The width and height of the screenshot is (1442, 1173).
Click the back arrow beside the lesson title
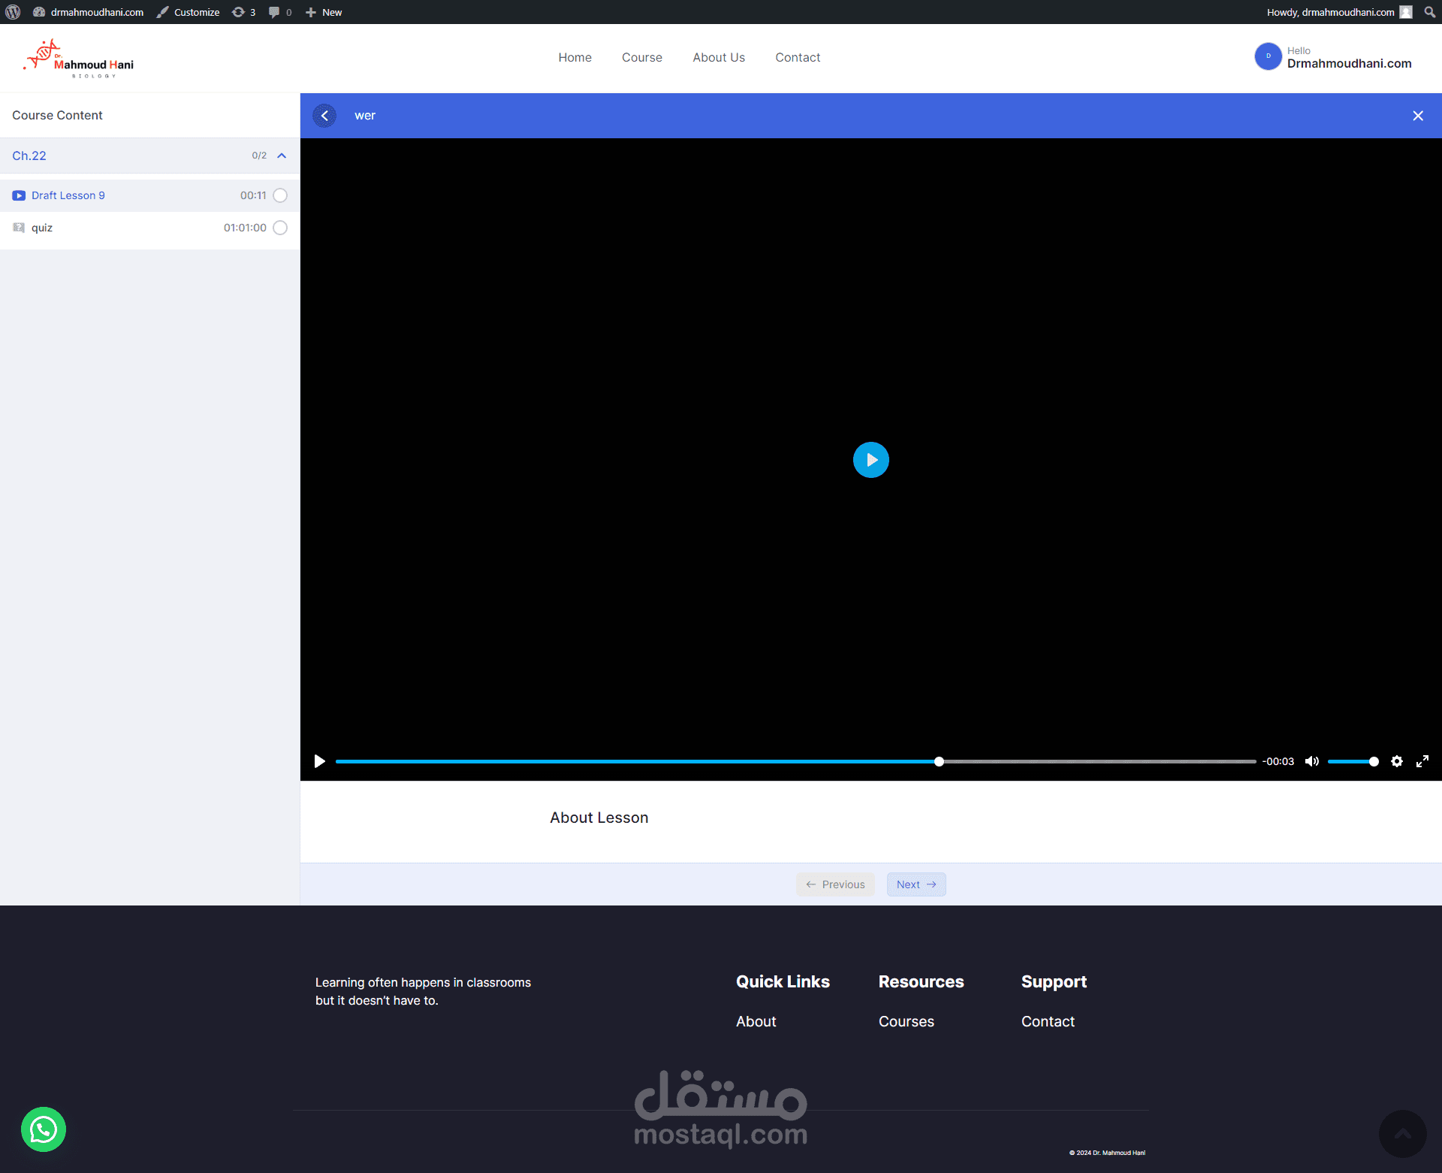(x=324, y=116)
